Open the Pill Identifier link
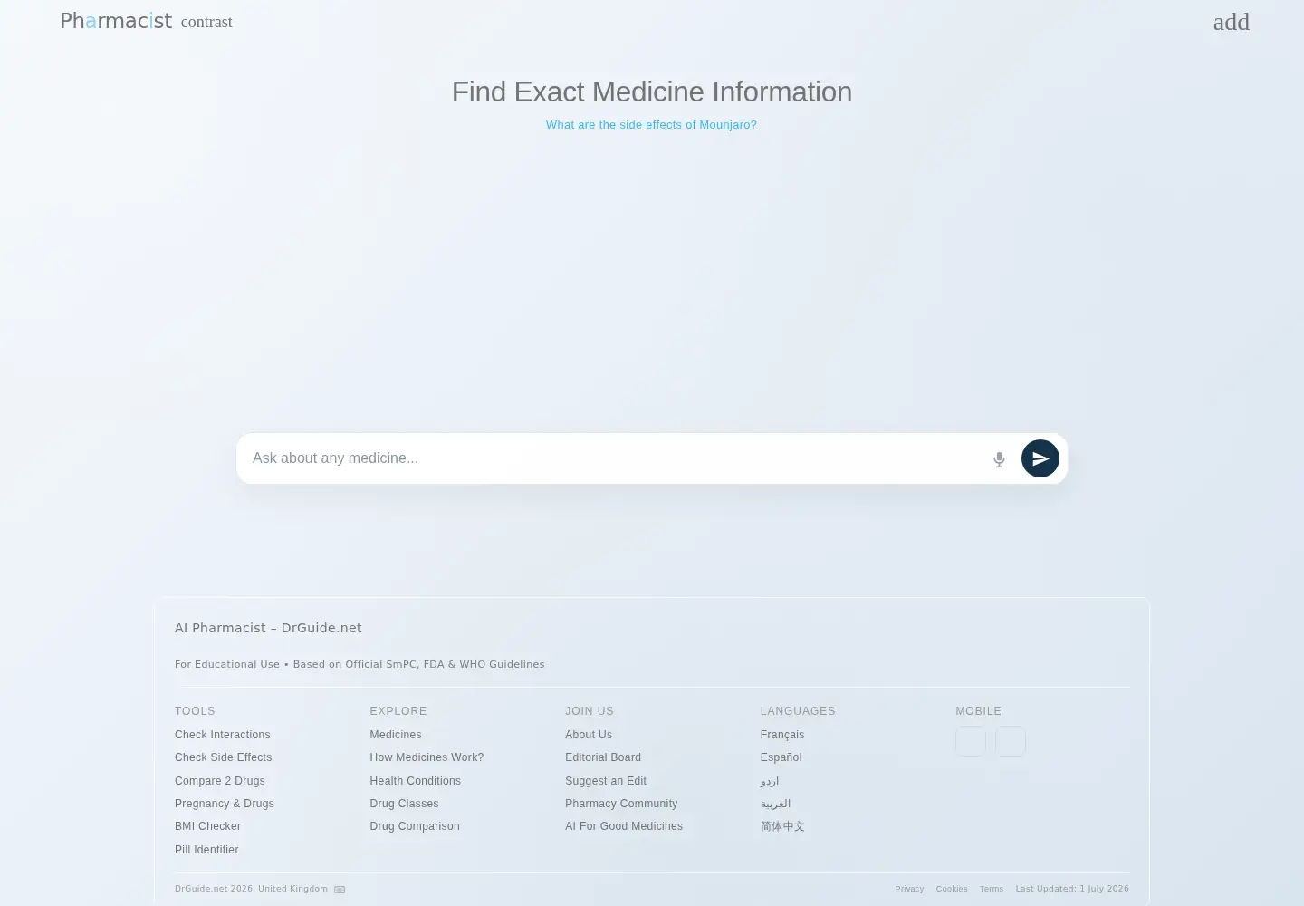This screenshot has height=906, width=1304. point(206,850)
